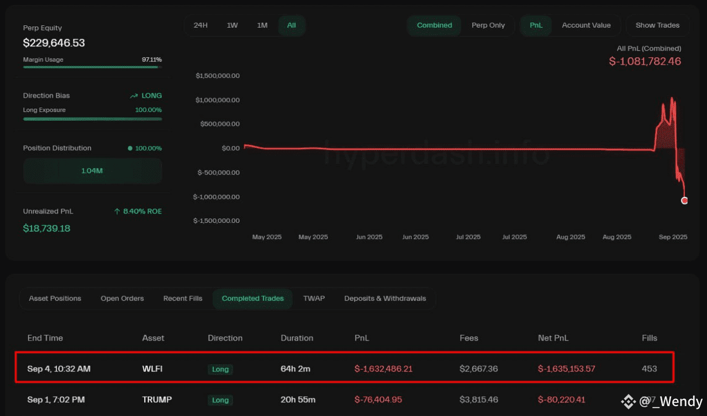Click the green ROE up-arrow icon

(117, 211)
